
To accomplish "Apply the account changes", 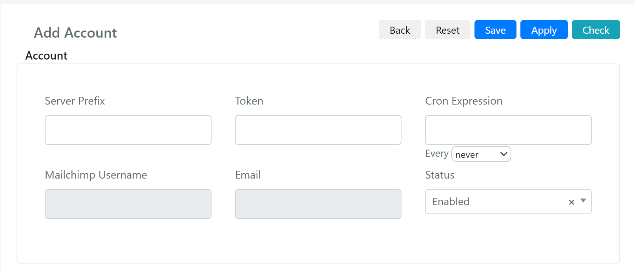I will point(544,30).
